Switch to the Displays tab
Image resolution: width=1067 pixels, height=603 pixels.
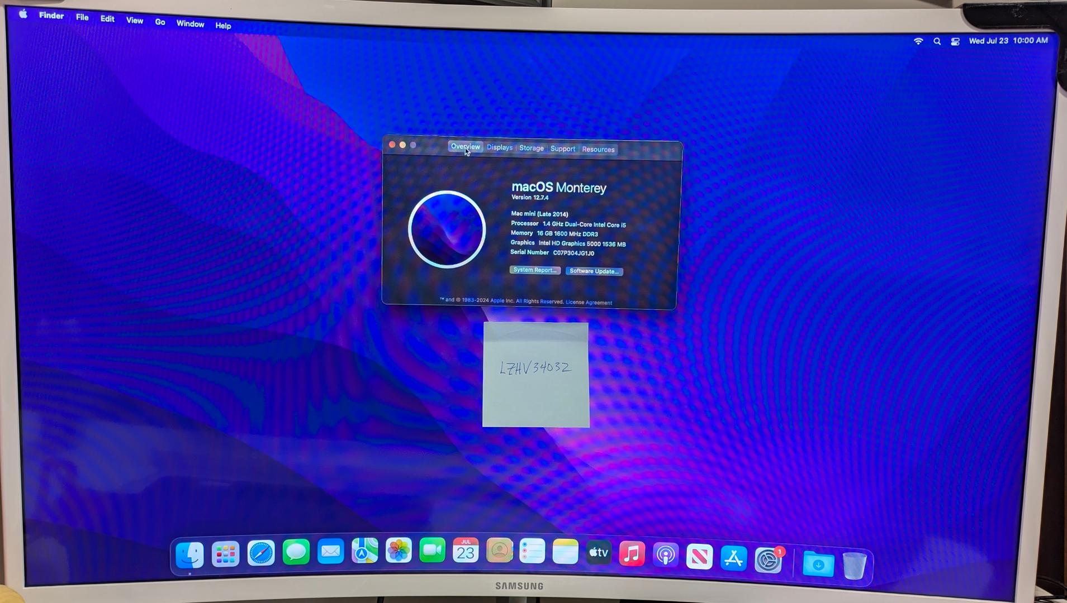click(x=500, y=147)
